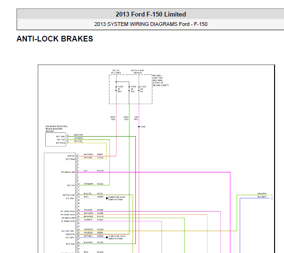Click the middle 30A fuse symbol
284x253 pixels.
(x=129, y=89)
